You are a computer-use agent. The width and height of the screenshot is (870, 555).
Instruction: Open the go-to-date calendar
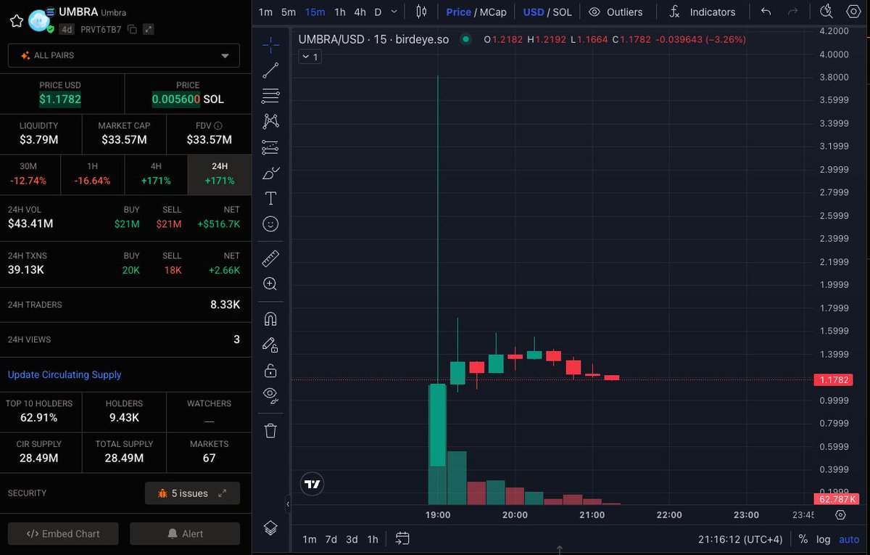402,539
